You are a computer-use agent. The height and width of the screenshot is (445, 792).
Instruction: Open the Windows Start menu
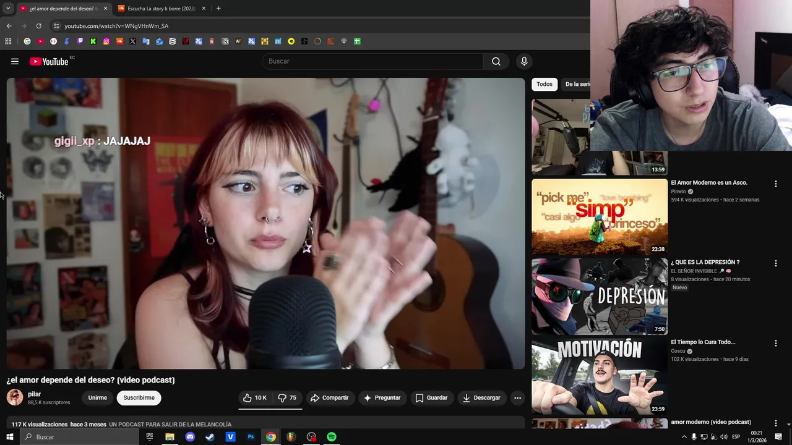click(x=9, y=437)
